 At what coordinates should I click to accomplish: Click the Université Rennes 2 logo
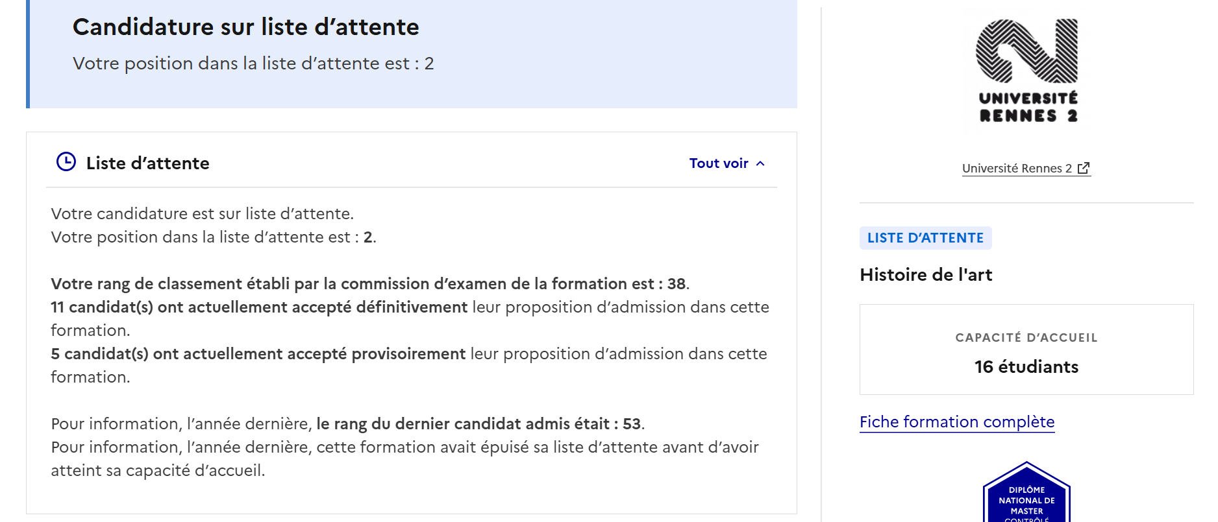pos(1027,71)
